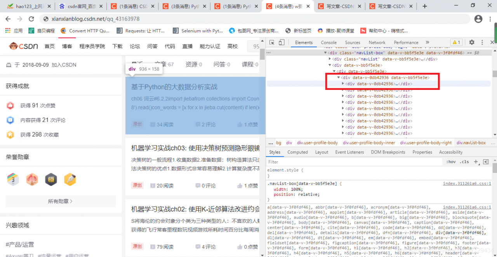
Task: Open the 帮助中心 bookmark
Action: (x=384, y=31)
